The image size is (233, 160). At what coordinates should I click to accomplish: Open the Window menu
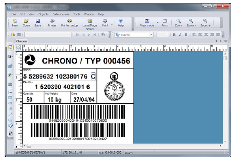[x=89, y=14]
